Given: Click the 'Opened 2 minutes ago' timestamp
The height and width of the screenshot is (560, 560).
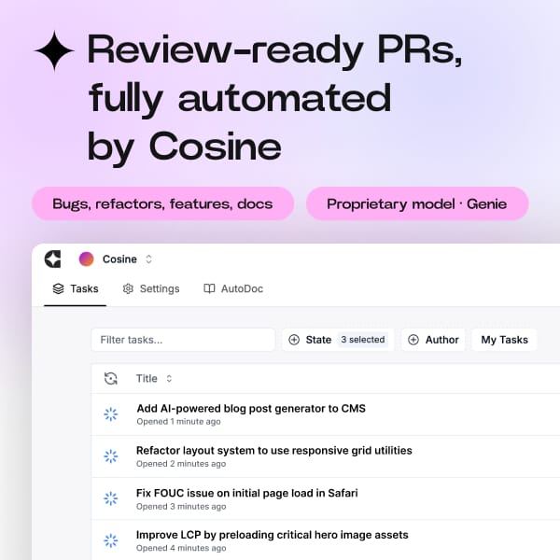Looking at the screenshot, I should (181, 464).
